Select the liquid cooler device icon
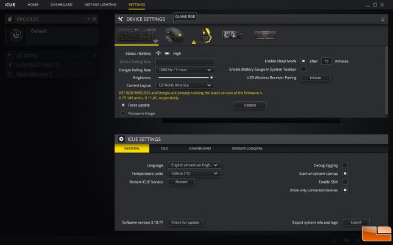The height and width of the screenshot is (245, 393). pyautogui.click(x=232, y=35)
